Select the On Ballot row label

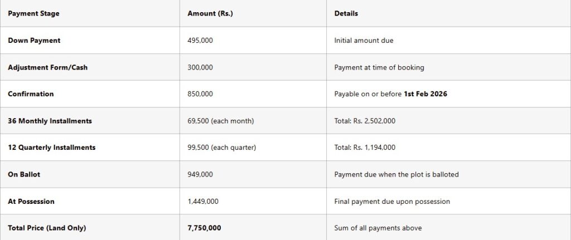(24, 174)
